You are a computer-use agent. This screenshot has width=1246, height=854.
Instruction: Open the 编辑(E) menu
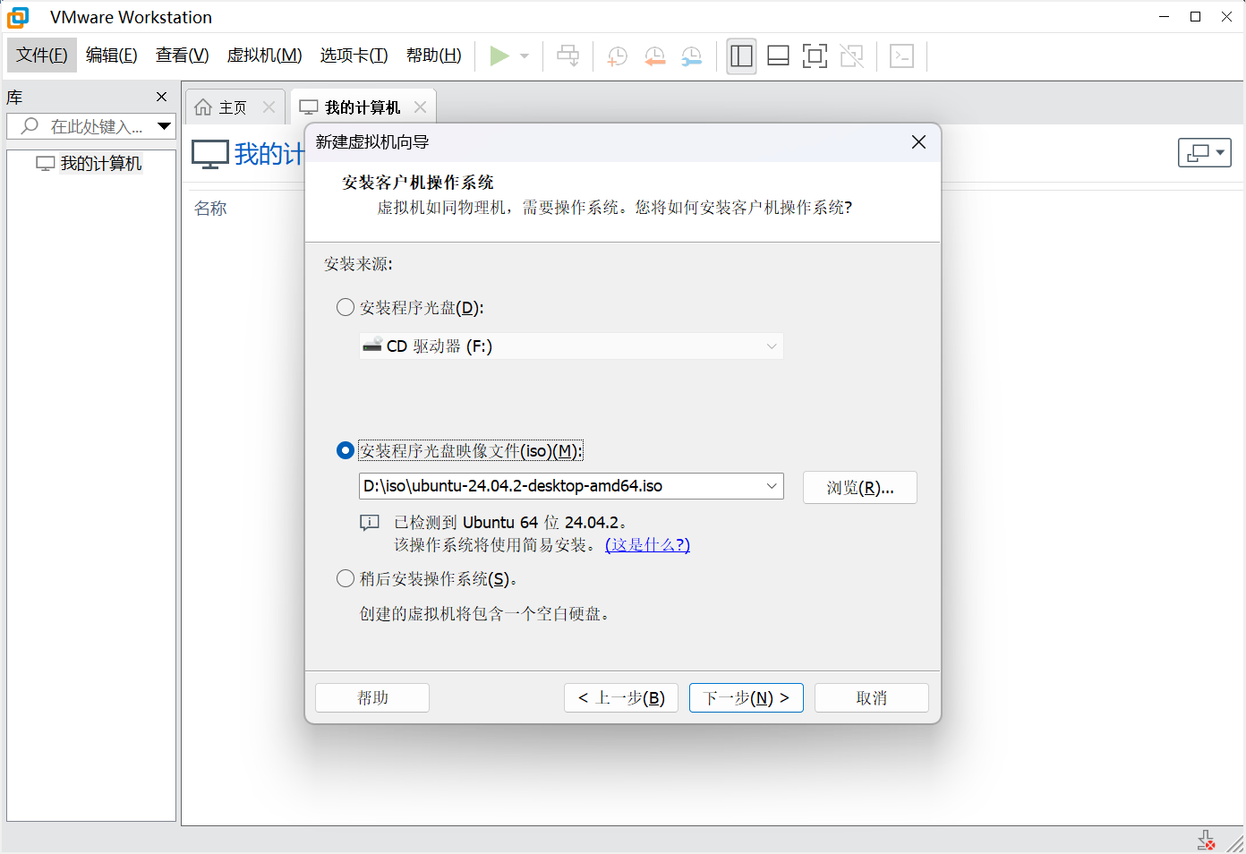pos(112,56)
